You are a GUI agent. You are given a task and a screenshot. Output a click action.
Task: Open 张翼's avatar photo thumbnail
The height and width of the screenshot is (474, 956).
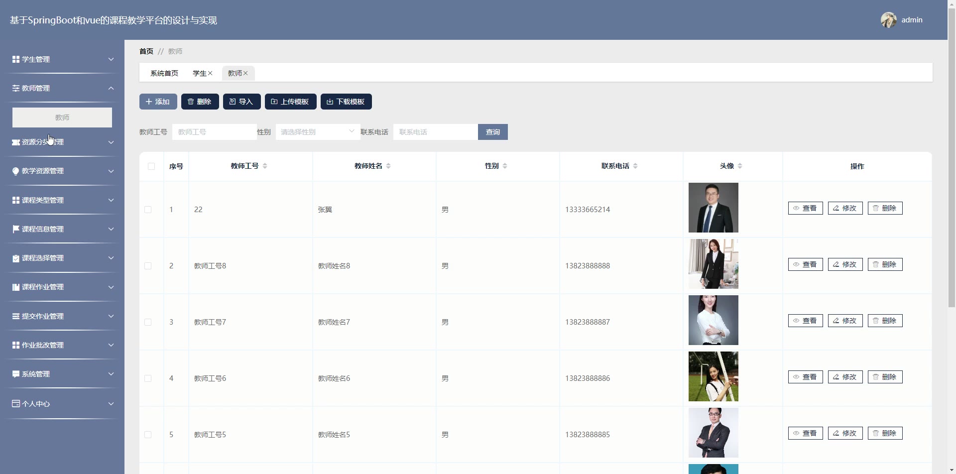pyautogui.click(x=713, y=208)
